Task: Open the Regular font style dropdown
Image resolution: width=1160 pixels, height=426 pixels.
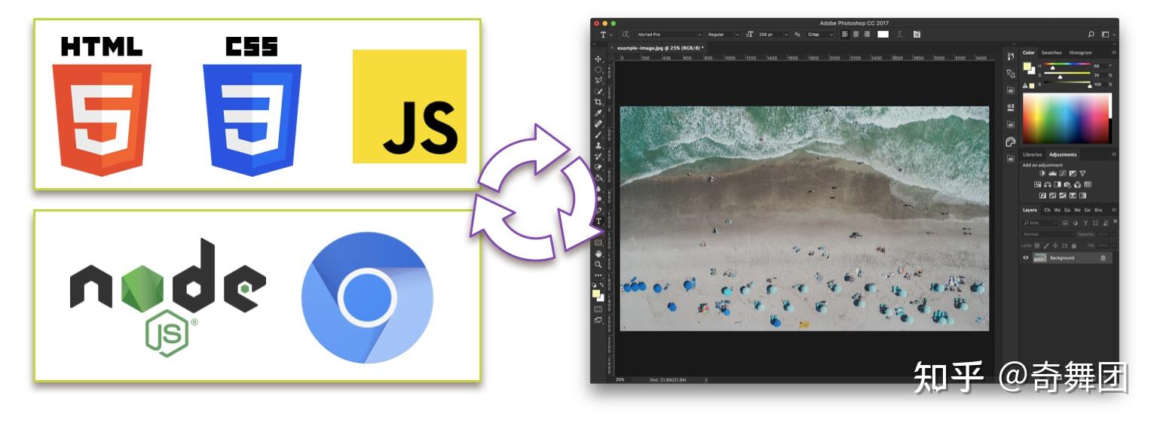Action: [x=724, y=35]
